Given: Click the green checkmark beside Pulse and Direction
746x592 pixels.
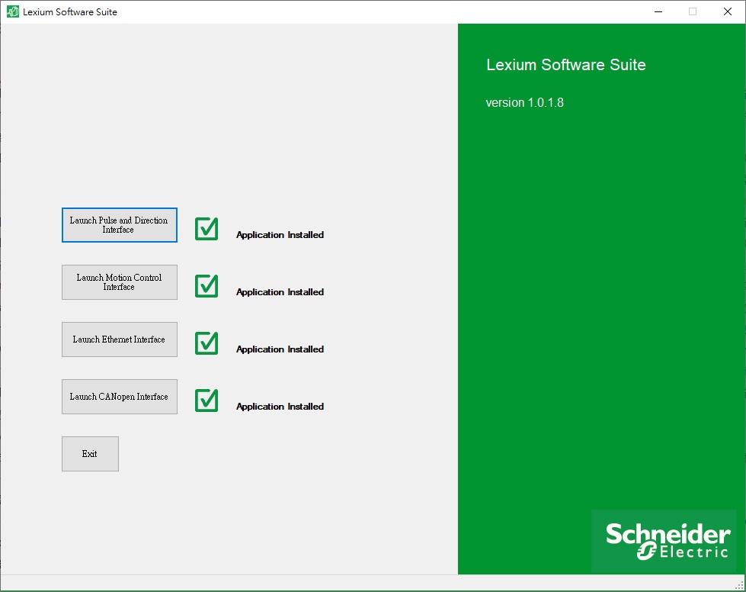Looking at the screenshot, I should [x=206, y=229].
